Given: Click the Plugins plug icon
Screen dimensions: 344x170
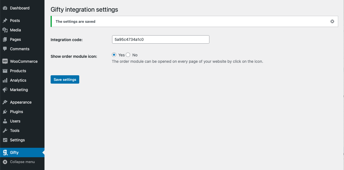Looking at the screenshot, I should (x=5, y=112).
